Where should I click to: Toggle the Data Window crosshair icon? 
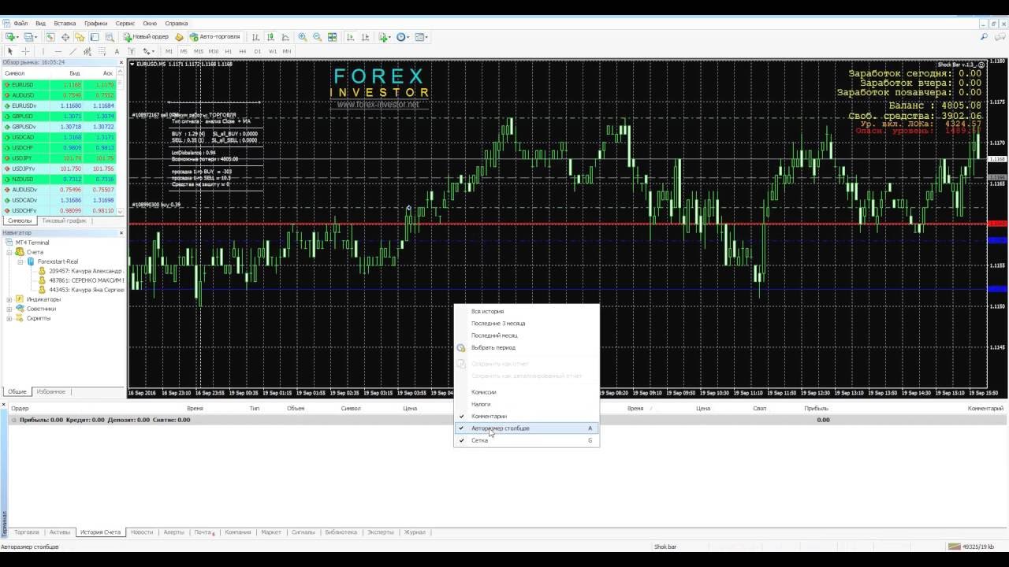(x=65, y=37)
